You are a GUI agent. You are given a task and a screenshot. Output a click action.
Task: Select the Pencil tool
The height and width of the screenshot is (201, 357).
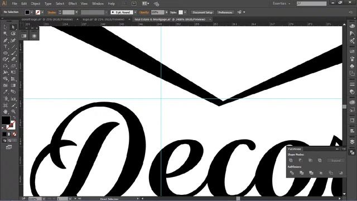(6, 60)
